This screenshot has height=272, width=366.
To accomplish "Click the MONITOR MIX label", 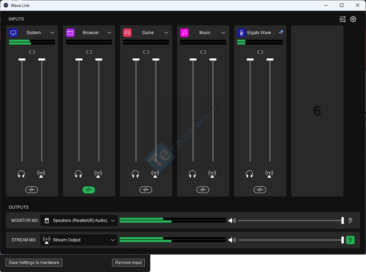I will [x=25, y=221].
